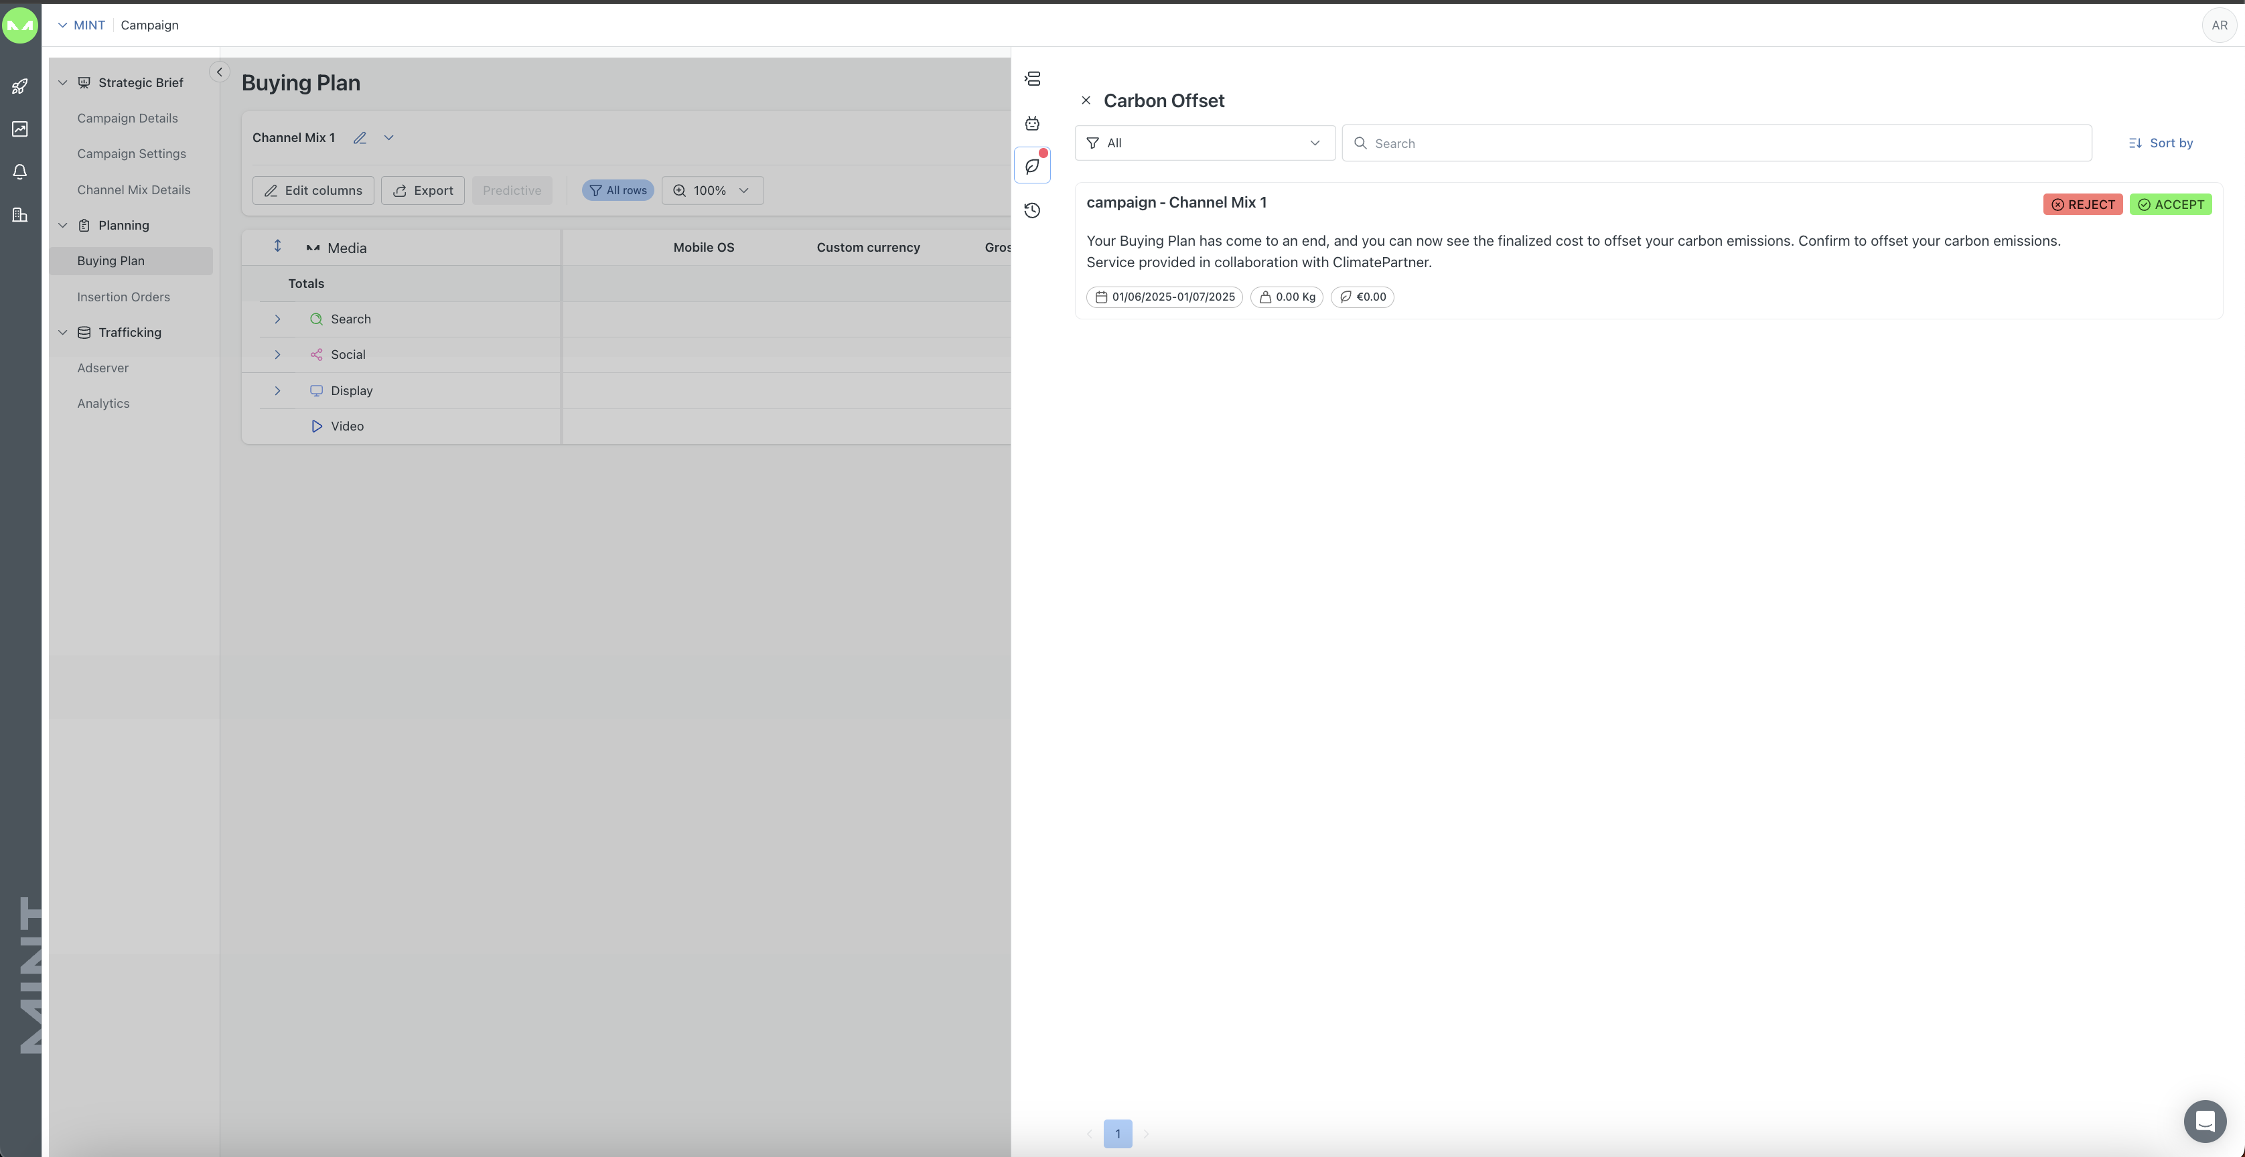The height and width of the screenshot is (1157, 2245).
Task: Open the chart analytics icon in left rail
Action: point(19,129)
